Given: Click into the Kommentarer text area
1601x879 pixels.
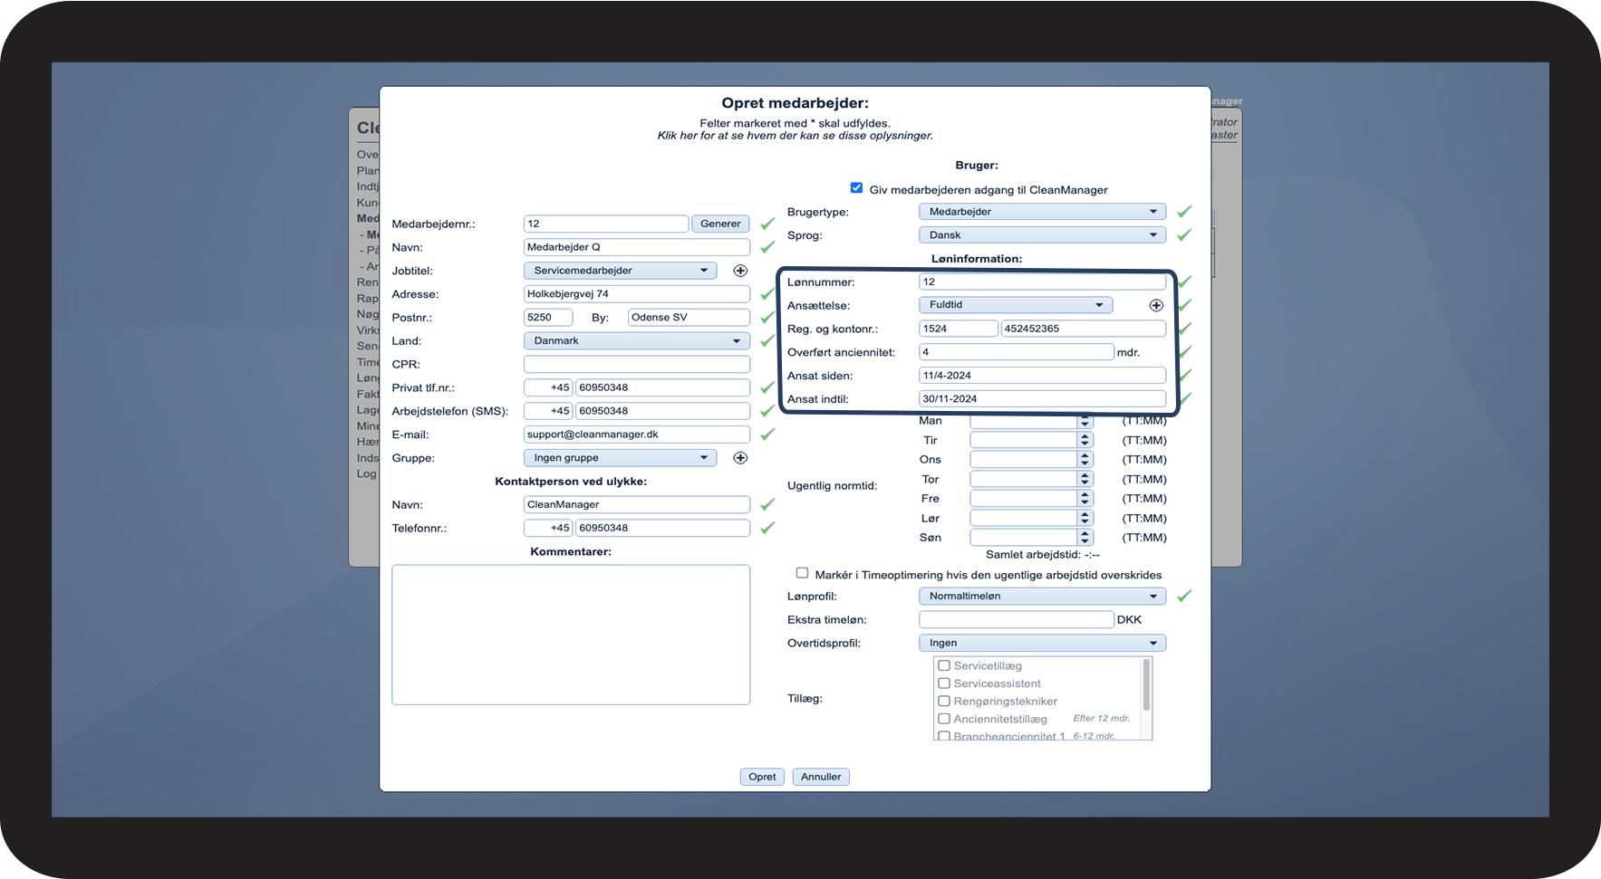Looking at the screenshot, I should (x=571, y=635).
